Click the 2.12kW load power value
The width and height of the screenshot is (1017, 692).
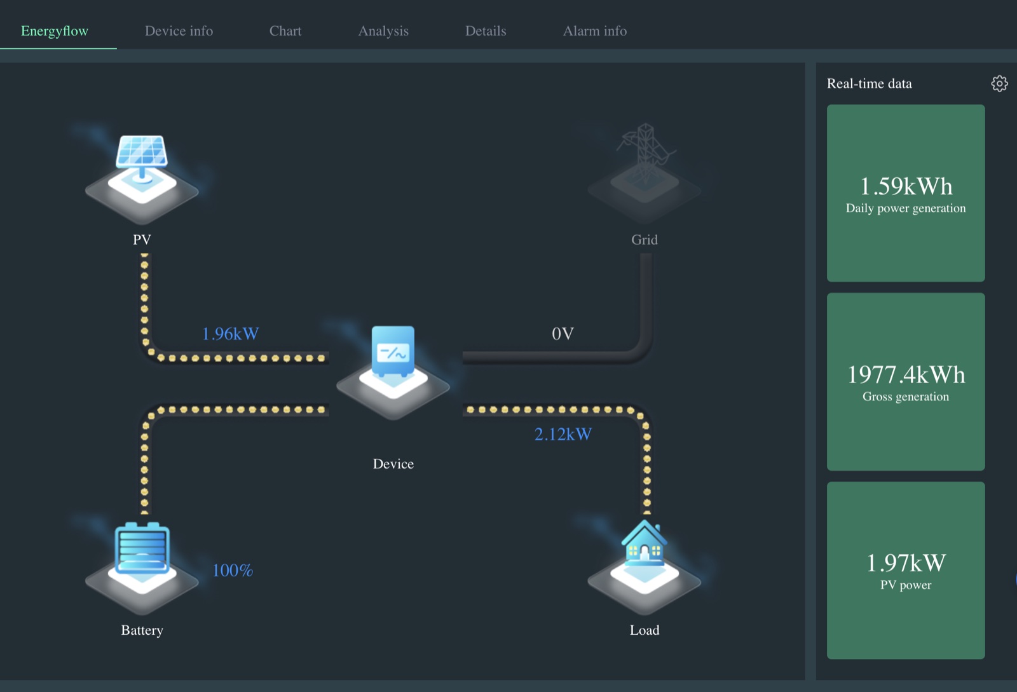[x=563, y=434]
